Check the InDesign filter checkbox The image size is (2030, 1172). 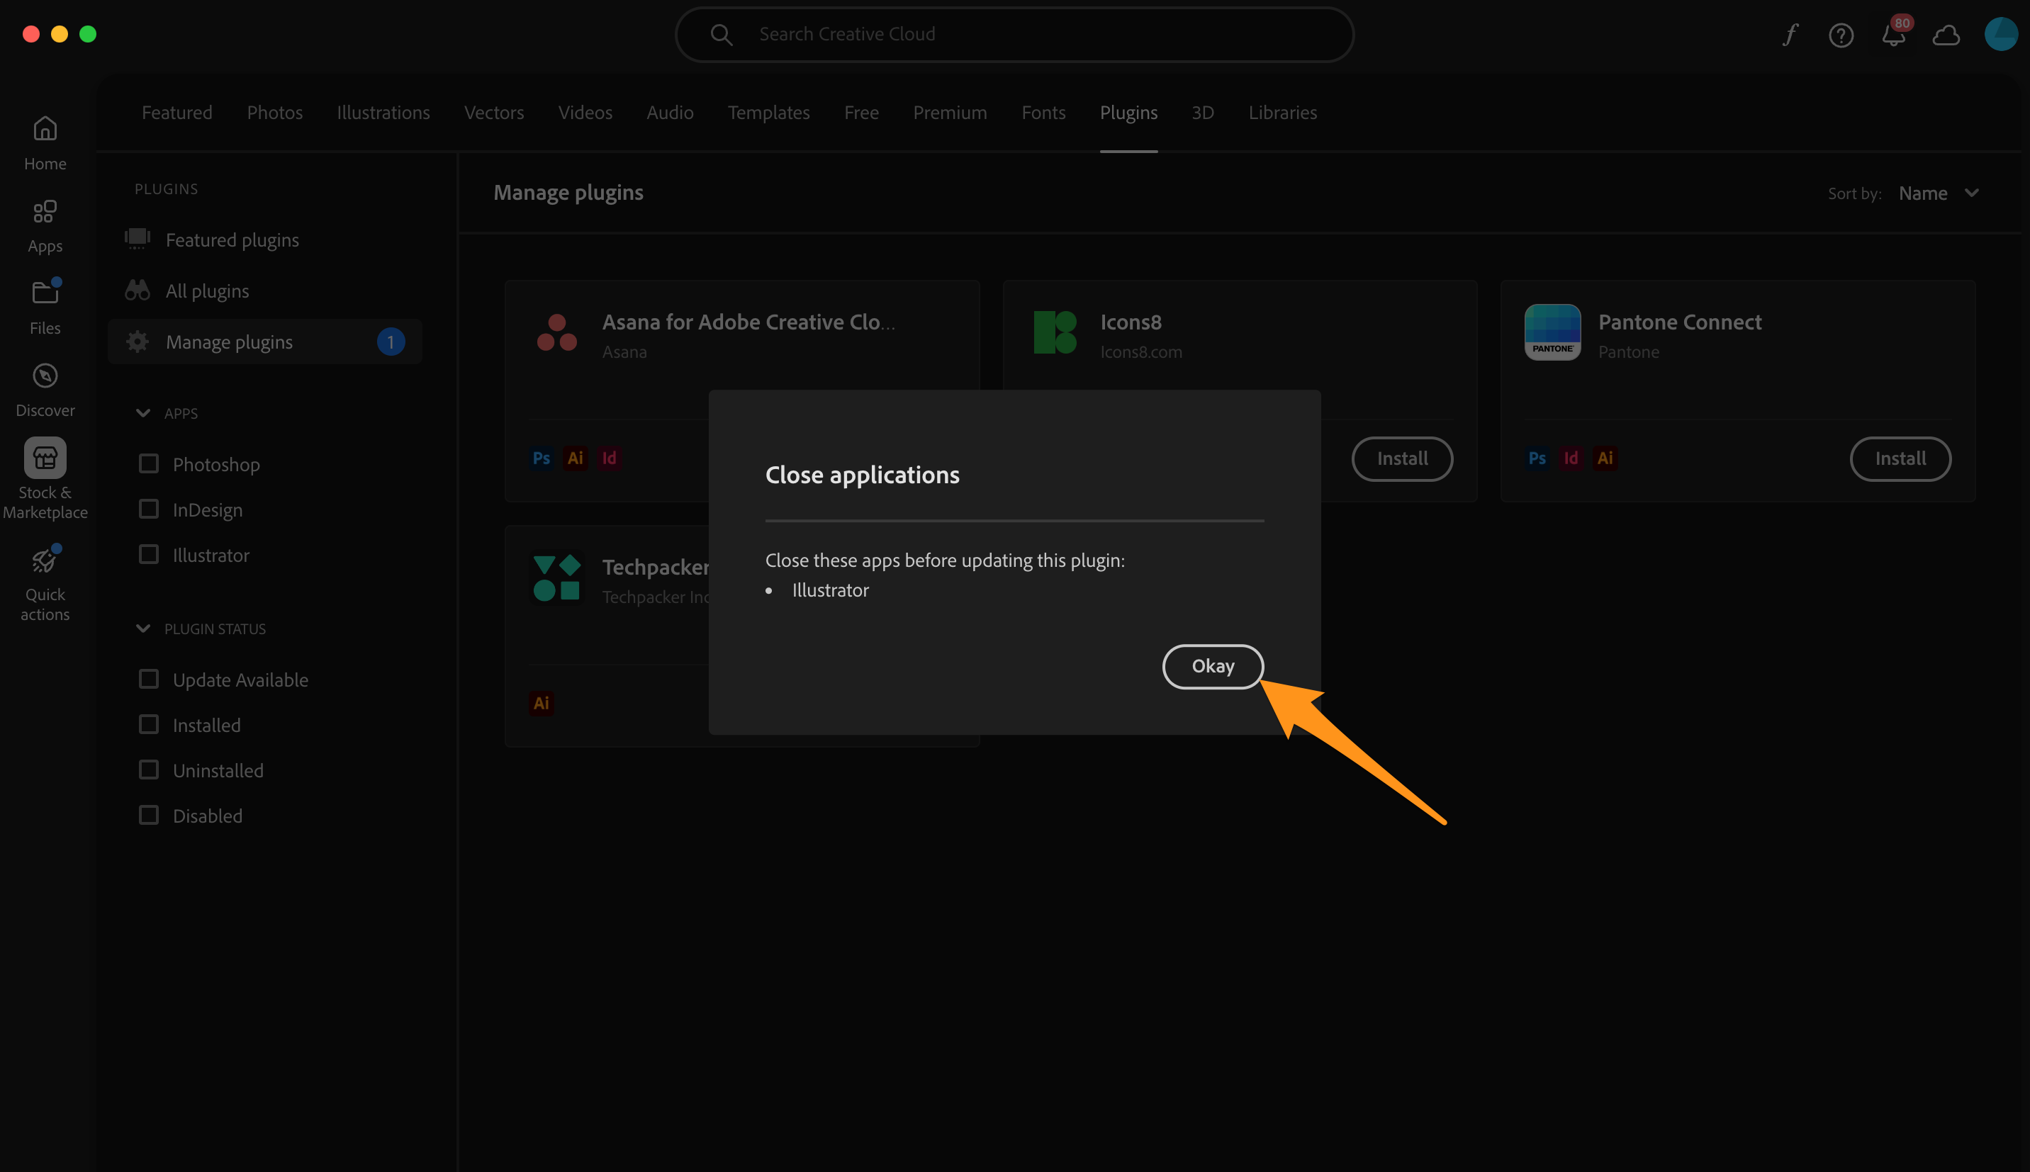coord(149,509)
